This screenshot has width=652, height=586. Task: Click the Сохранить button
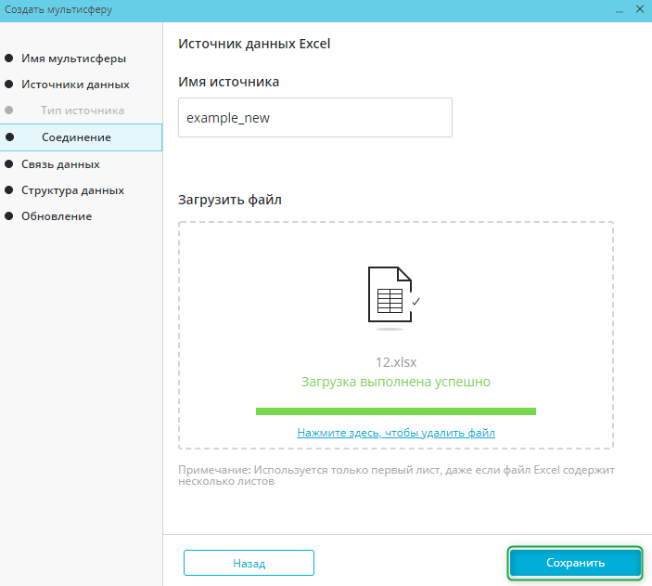[x=575, y=563]
